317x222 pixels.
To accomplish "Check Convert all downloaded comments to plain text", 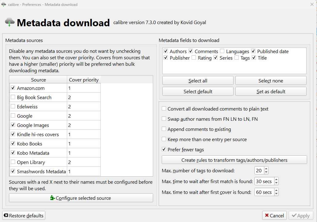I will [164, 109].
